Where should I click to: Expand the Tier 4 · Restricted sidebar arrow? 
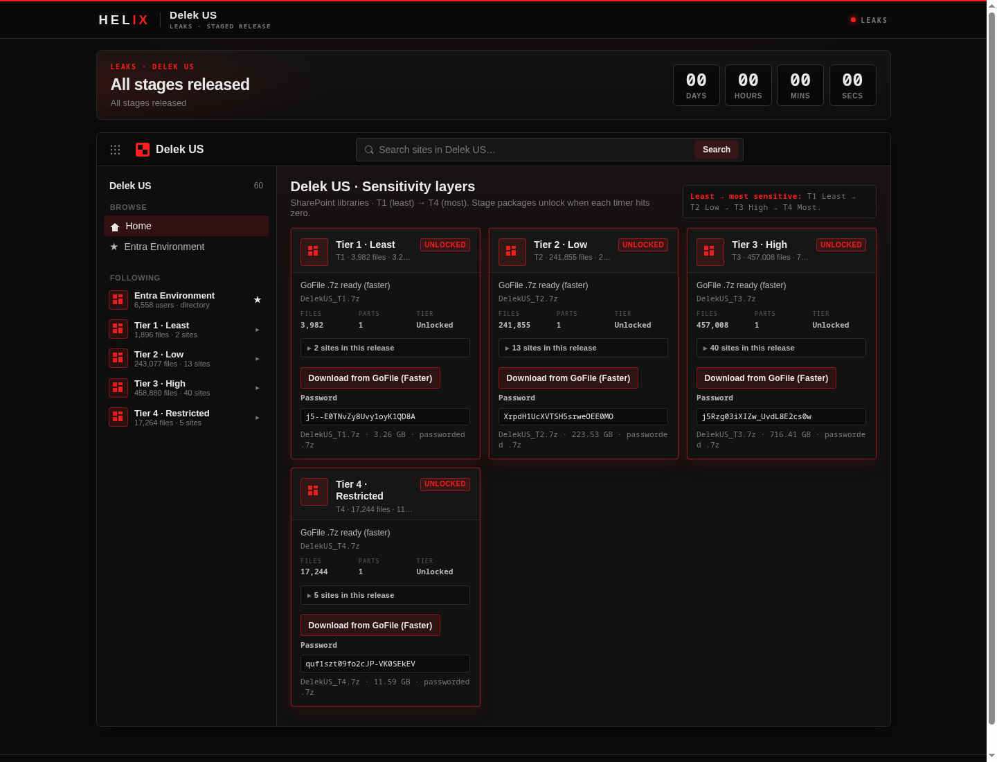(x=258, y=418)
